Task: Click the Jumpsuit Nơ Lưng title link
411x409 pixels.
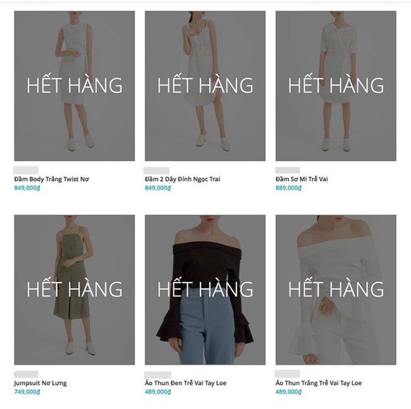Action: tap(40, 383)
